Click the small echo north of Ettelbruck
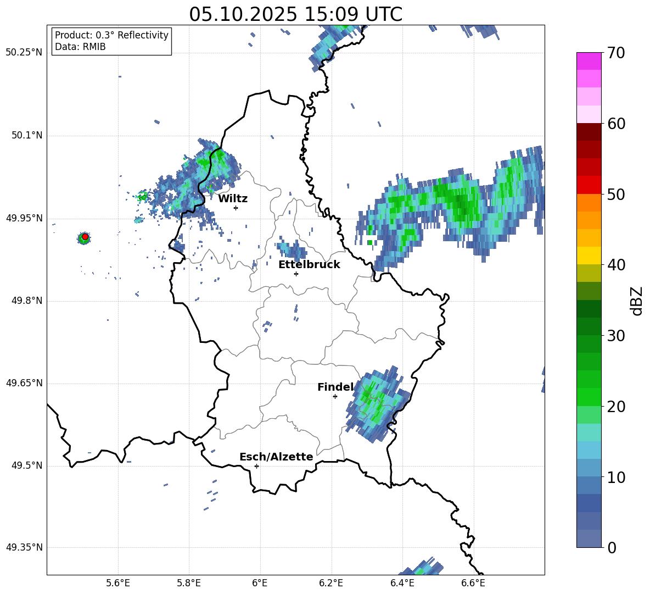This screenshot has width=650, height=594. tap(292, 249)
